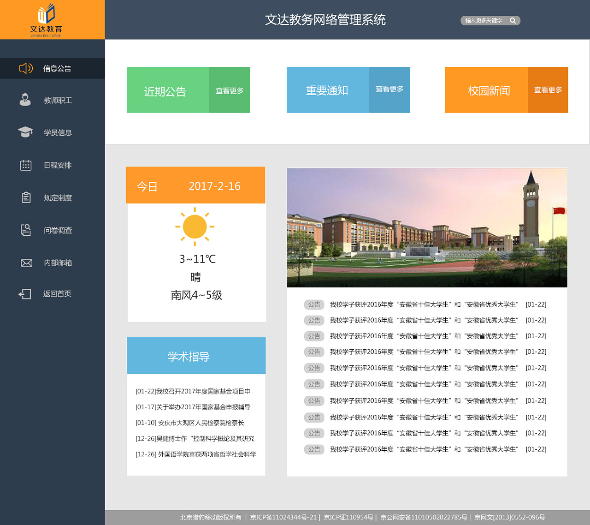Image resolution: width=590 pixels, height=525 pixels.
Task: Open the 近期公告 green card
Action: [168, 90]
